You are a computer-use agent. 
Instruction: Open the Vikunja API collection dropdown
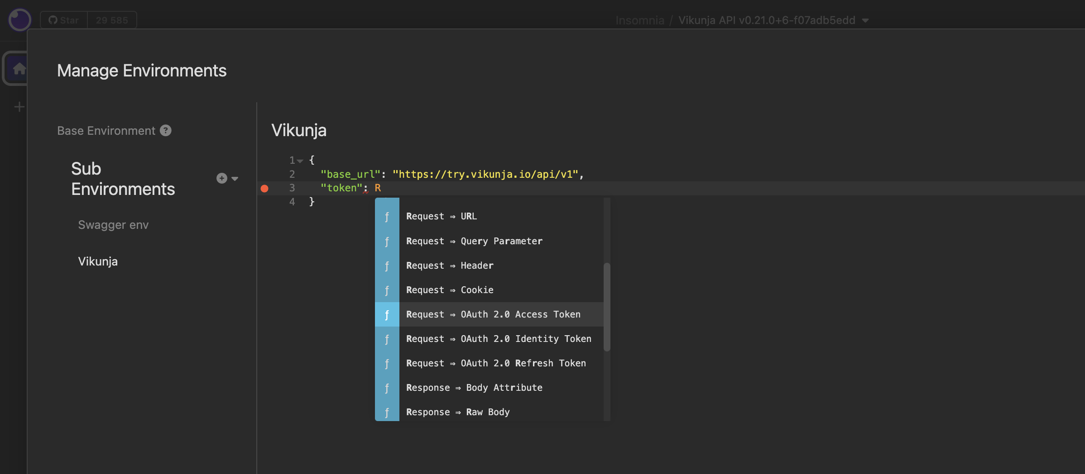coord(865,20)
